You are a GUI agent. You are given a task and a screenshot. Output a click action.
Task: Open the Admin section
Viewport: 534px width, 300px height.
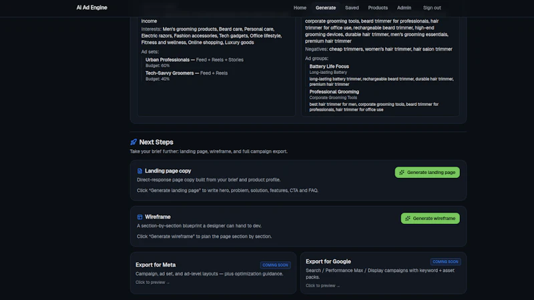[x=404, y=8]
